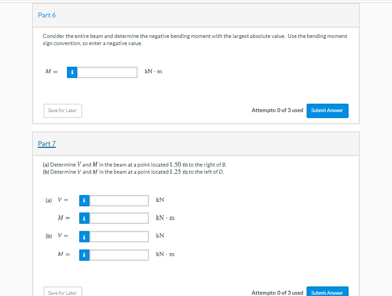
Task: Click the info icon beside Part 6 M input
Action: [x=72, y=72]
